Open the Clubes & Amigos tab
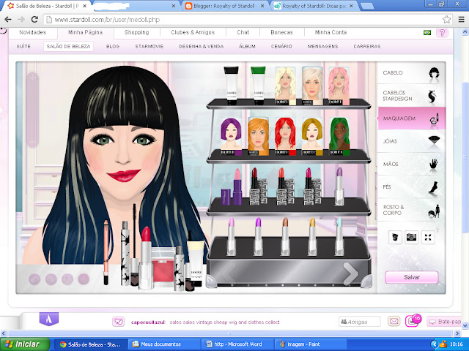Image resolution: width=469 pixels, height=351 pixels. [x=193, y=32]
